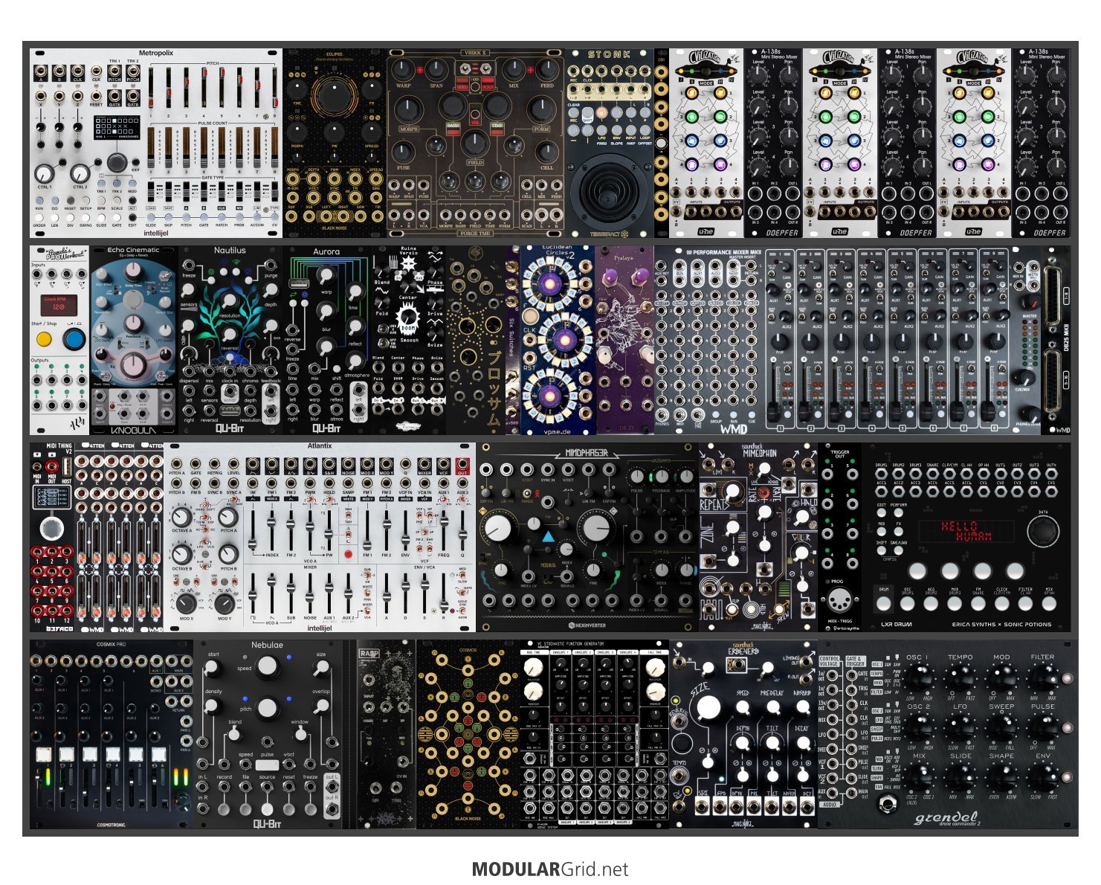Click the DECAY knob on Erbe-Verb
The height and width of the screenshot is (885, 1101).
[803, 741]
